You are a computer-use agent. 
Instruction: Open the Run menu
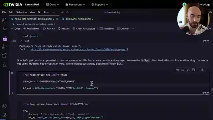(x=46, y=12)
